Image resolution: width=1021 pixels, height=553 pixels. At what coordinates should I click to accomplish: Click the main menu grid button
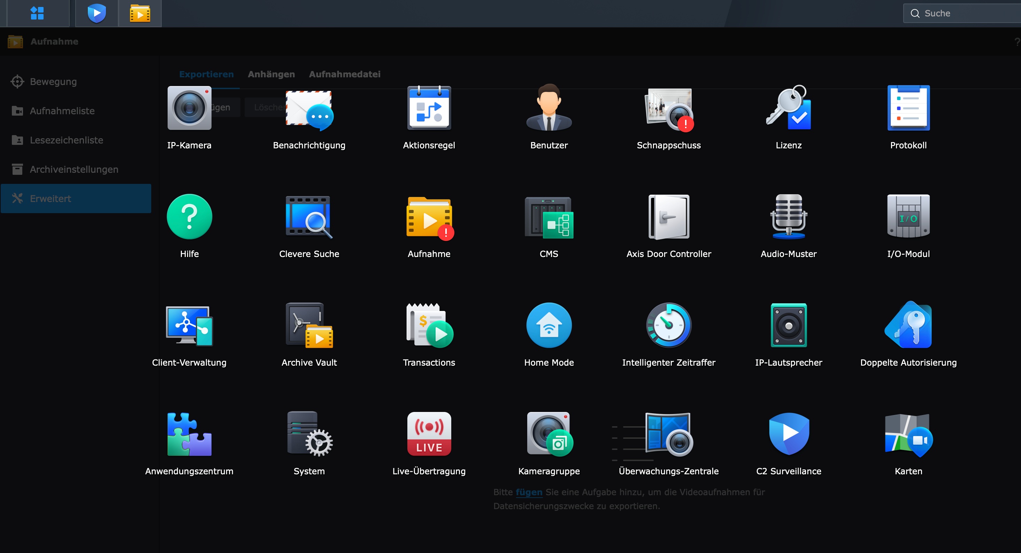click(x=37, y=13)
